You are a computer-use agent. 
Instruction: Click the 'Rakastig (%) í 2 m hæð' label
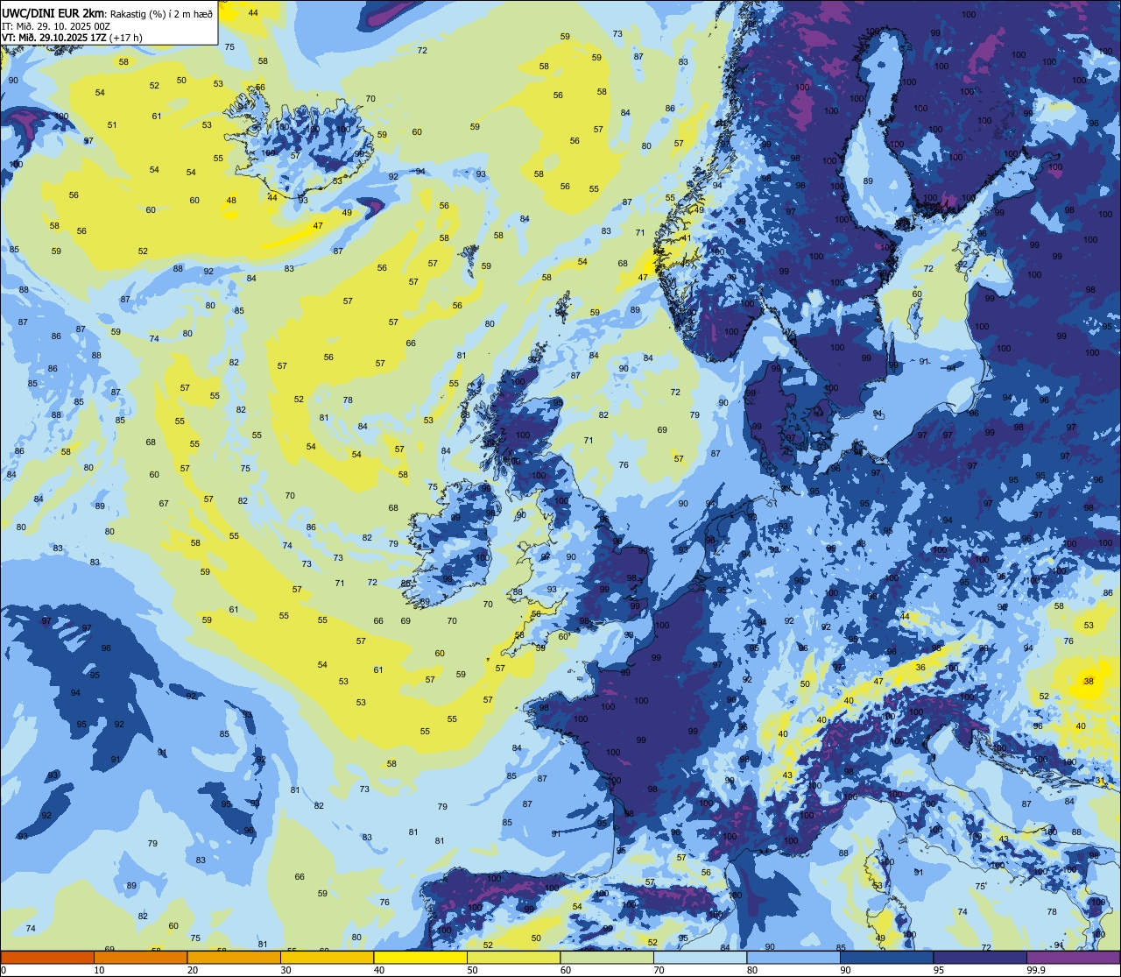(x=162, y=13)
